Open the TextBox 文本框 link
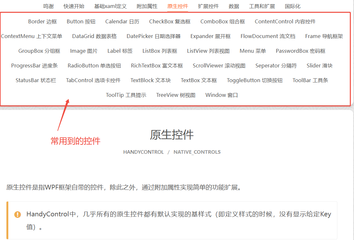354x240 pixels. click(x=199, y=80)
